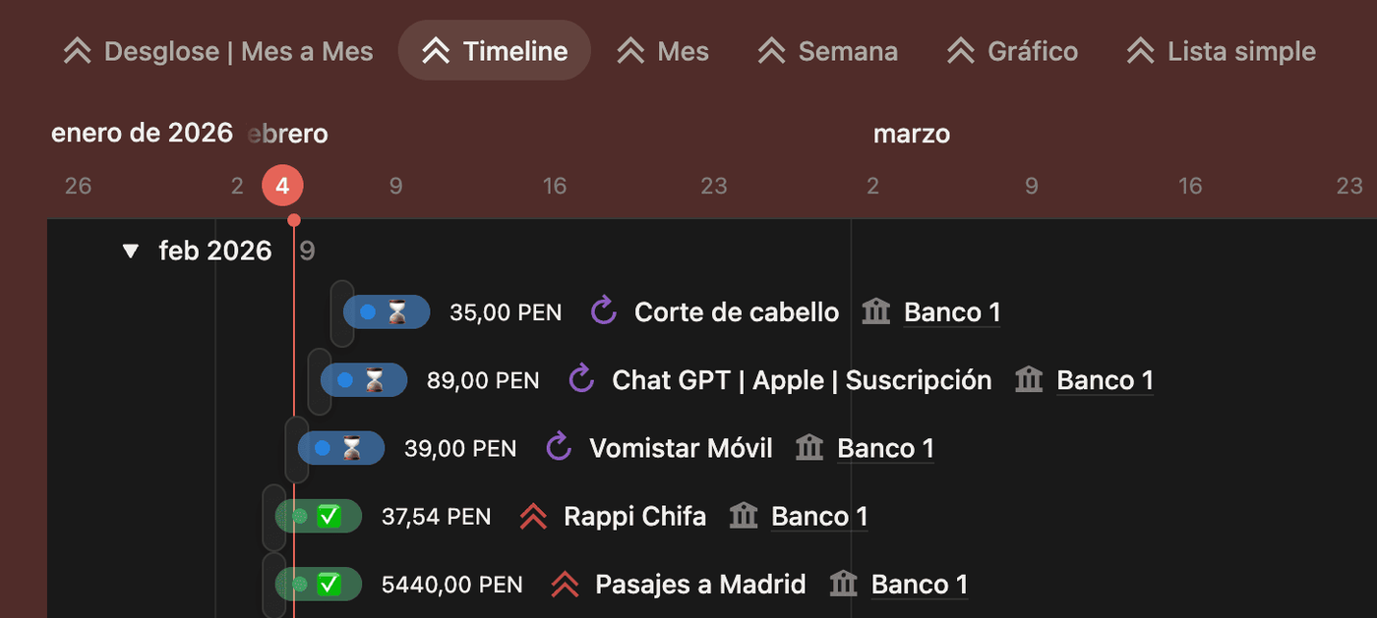Open Banco 1 link in Rappi Chifa row

(x=819, y=516)
